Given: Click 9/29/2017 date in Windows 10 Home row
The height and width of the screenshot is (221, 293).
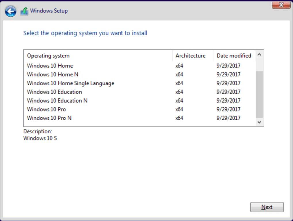Looking at the screenshot, I should coord(228,66).
